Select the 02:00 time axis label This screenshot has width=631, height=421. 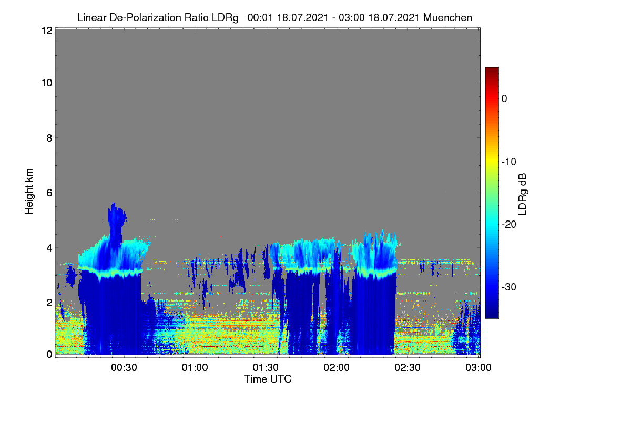337,367
